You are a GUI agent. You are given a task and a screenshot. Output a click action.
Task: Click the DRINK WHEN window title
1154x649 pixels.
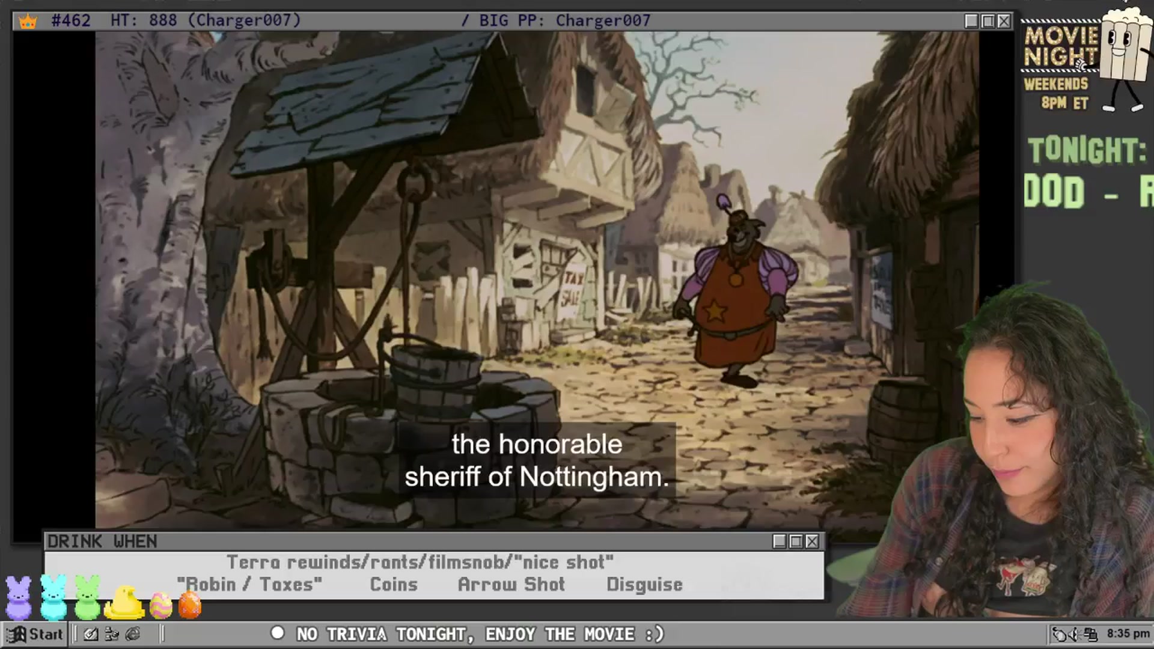[102, 541]
